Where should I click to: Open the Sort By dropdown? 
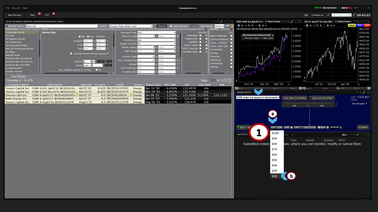[x=131, y=26]
